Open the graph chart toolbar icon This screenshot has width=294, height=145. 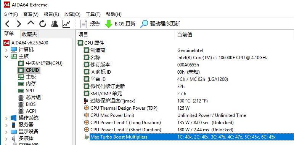click(66, 24)
